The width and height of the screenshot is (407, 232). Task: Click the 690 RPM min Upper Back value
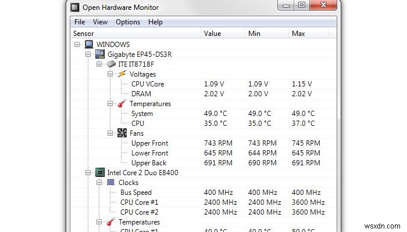point(262,162)
